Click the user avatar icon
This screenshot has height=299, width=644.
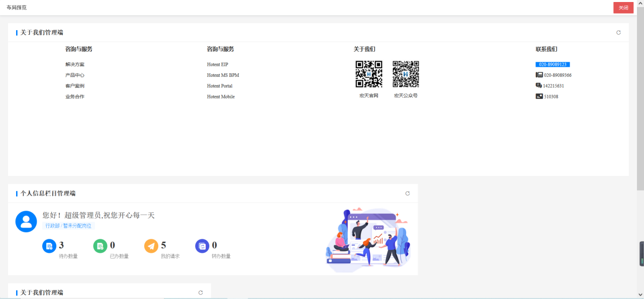(26, 222)
